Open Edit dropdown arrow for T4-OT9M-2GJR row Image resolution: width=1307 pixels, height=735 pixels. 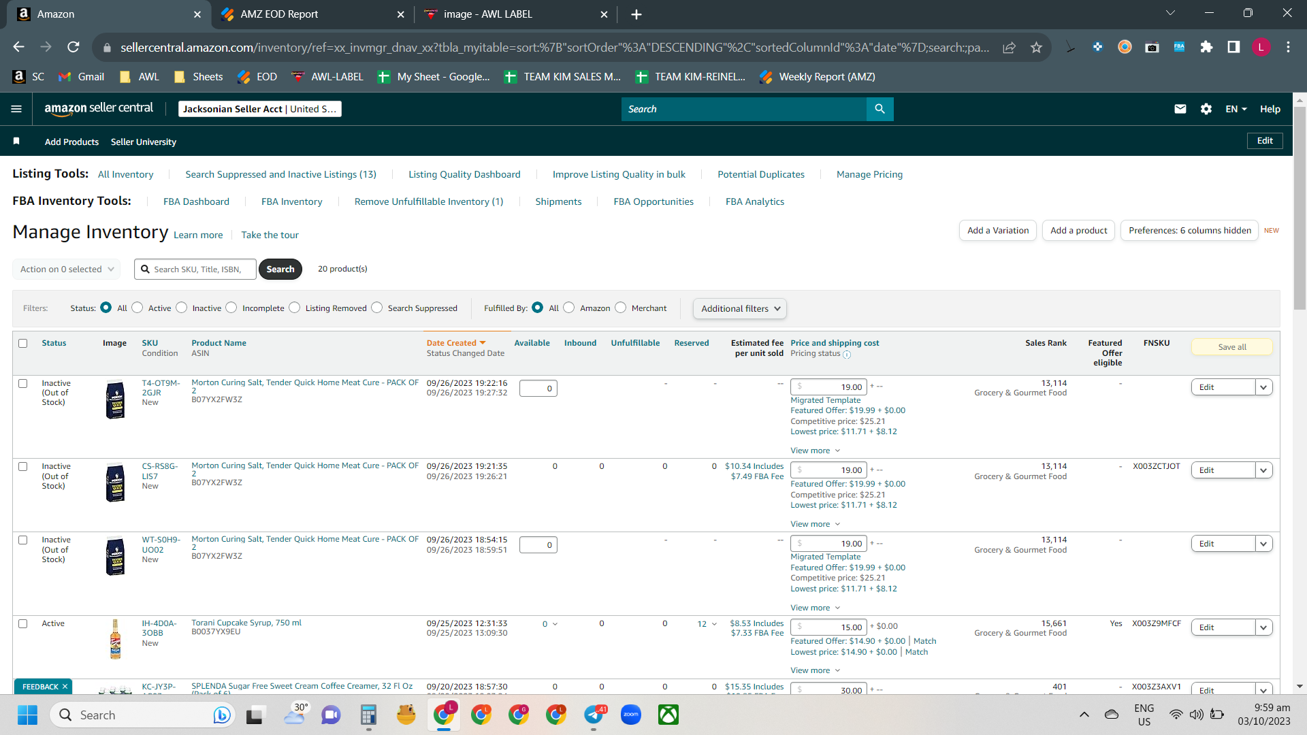[x=1263, y=387]
